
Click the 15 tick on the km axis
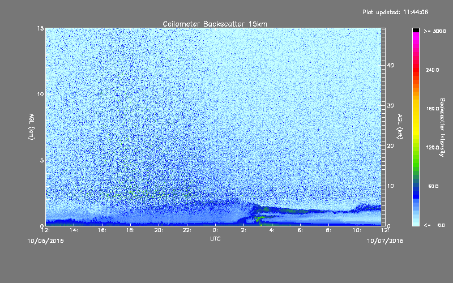[40, 28]
